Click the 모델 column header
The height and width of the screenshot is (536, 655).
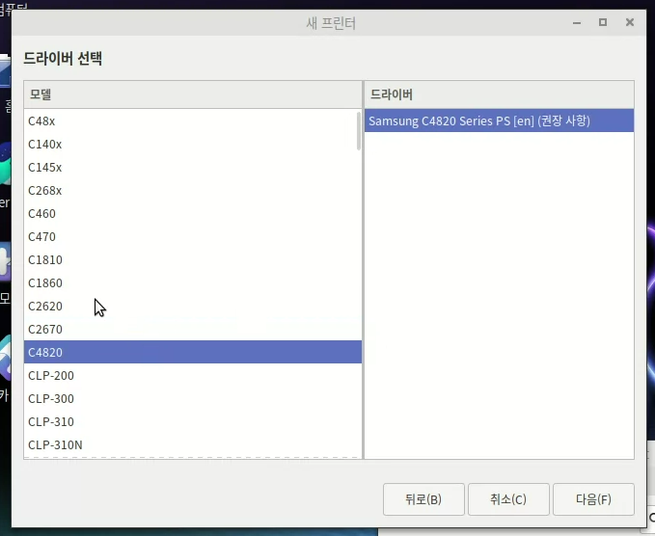(193, 94)
